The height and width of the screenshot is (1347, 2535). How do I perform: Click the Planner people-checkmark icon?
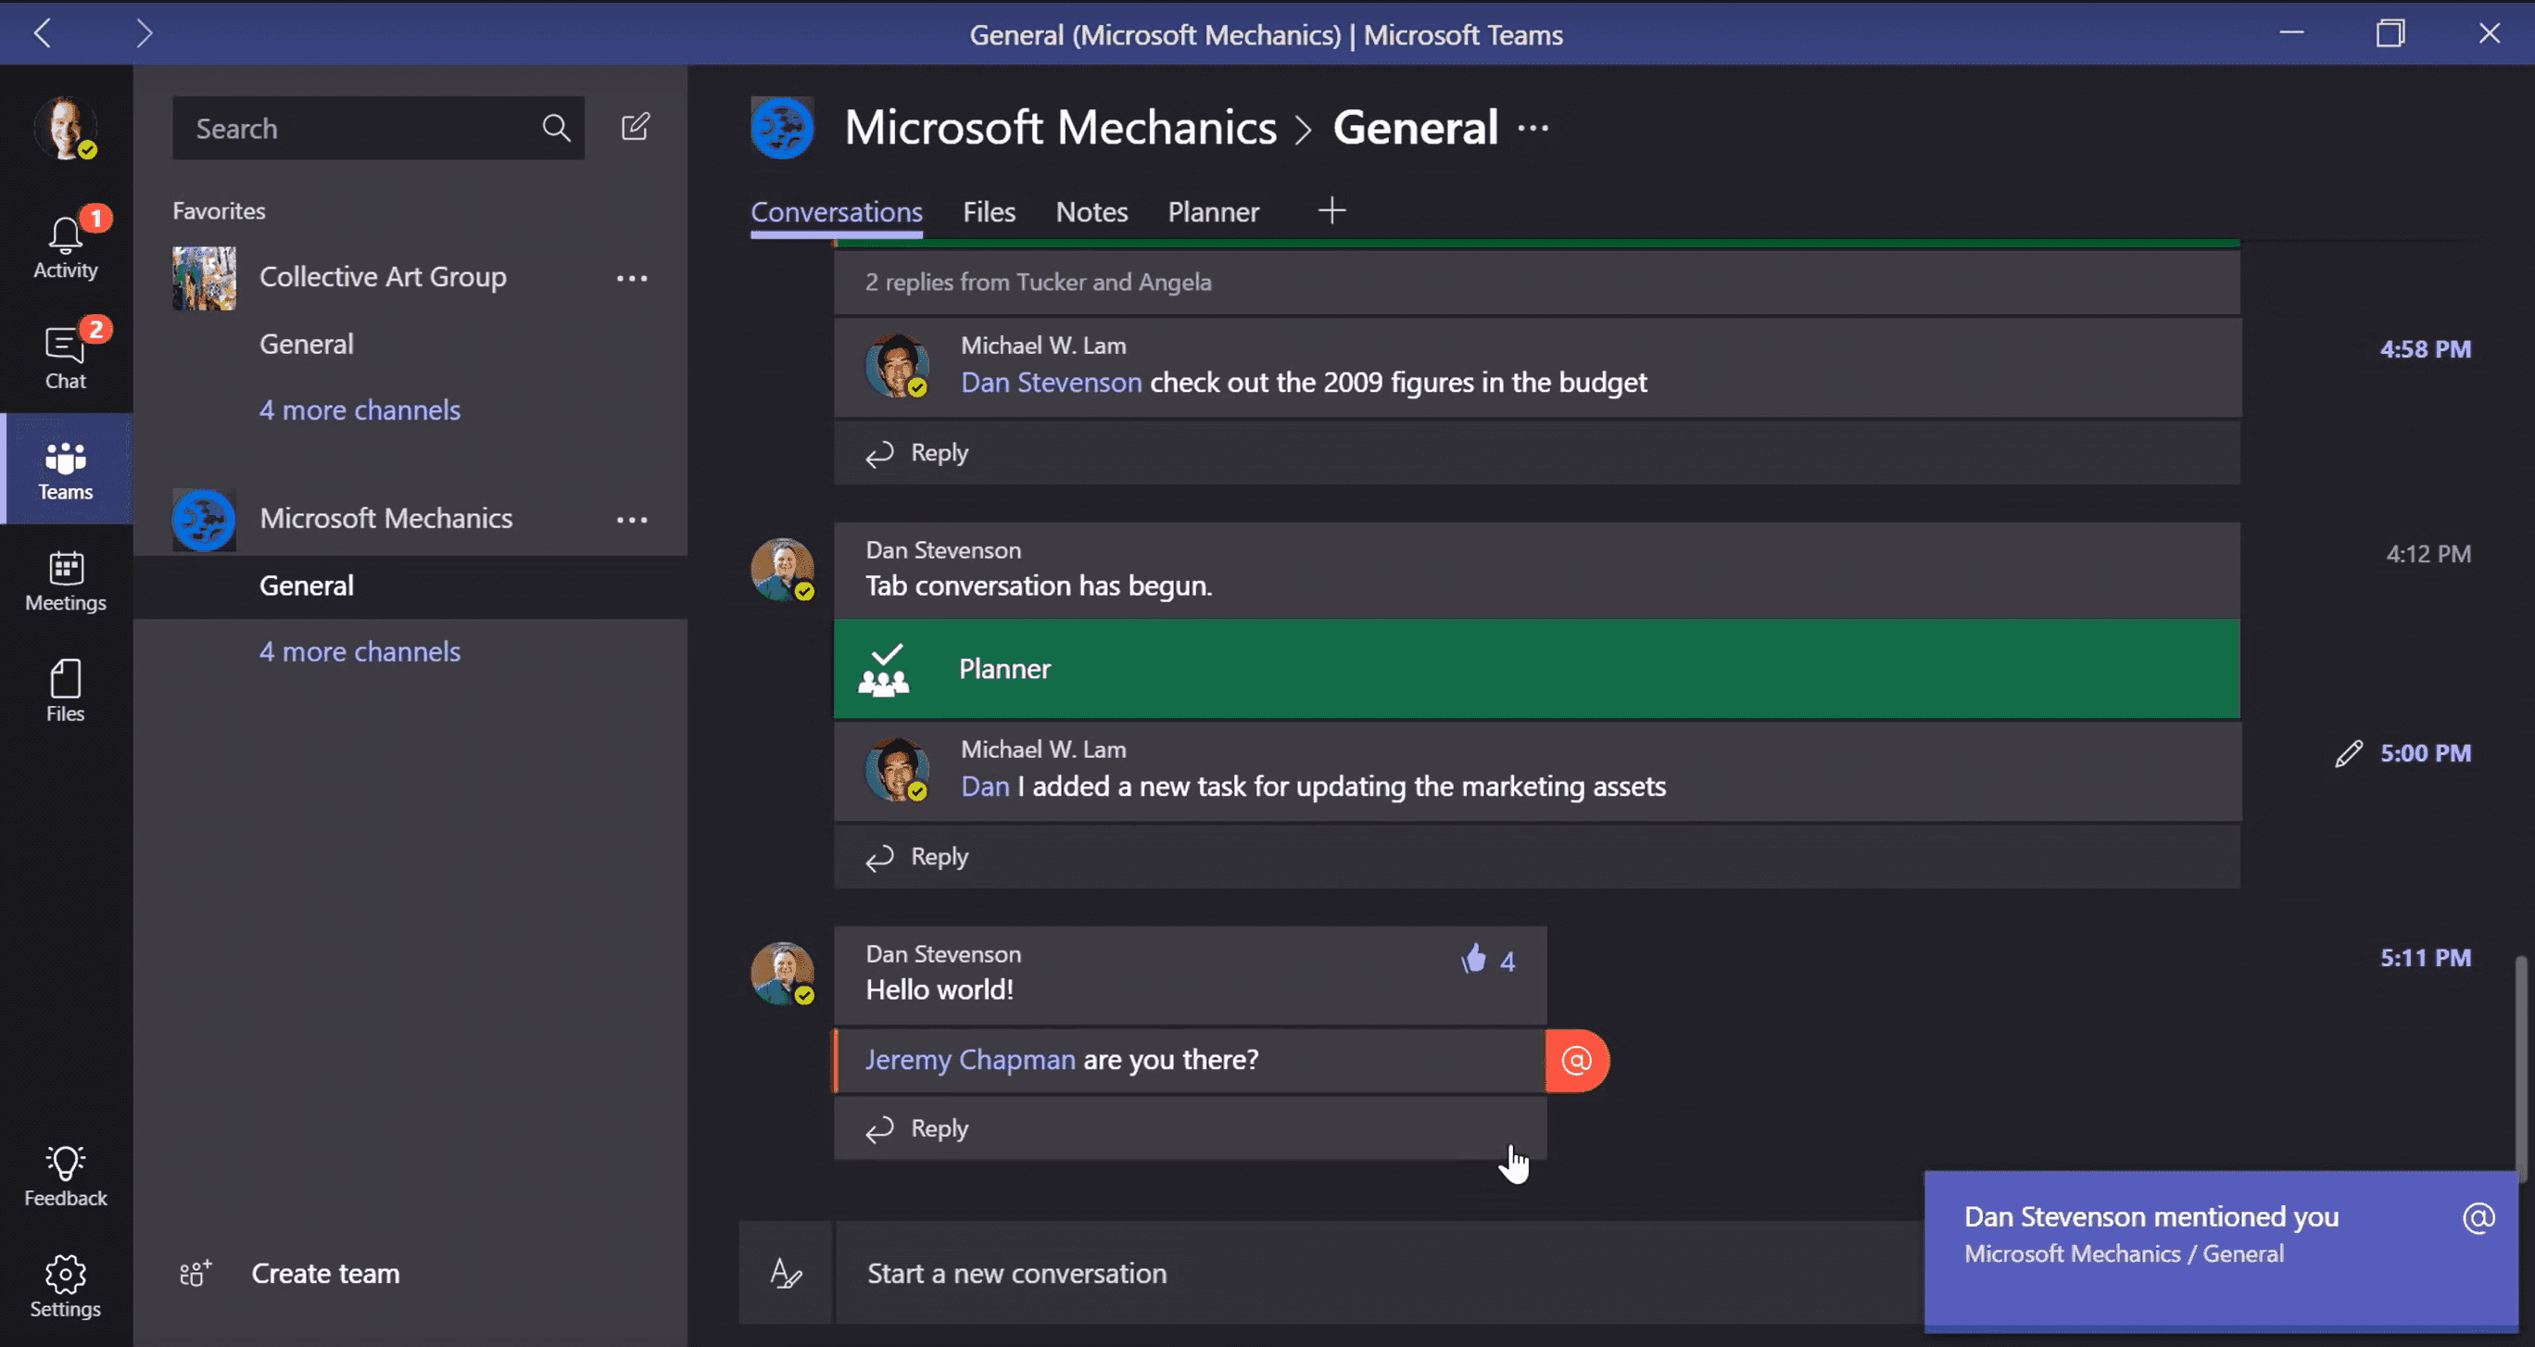tap(884, 669)
